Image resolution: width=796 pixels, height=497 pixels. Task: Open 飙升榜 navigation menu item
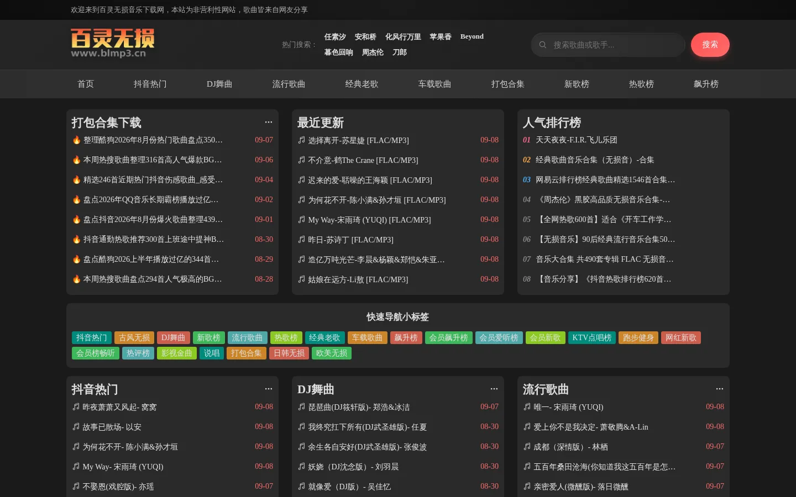click(x=706, y=84)
